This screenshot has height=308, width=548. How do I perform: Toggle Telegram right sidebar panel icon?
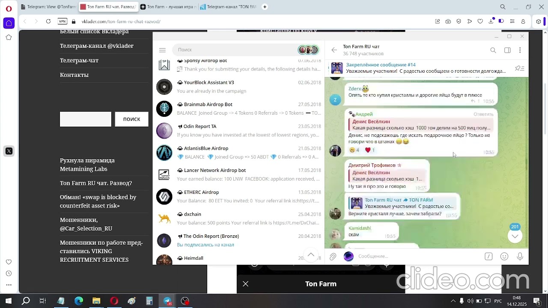click(507, 50)
